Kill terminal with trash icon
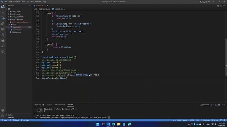 click(219, 105)
